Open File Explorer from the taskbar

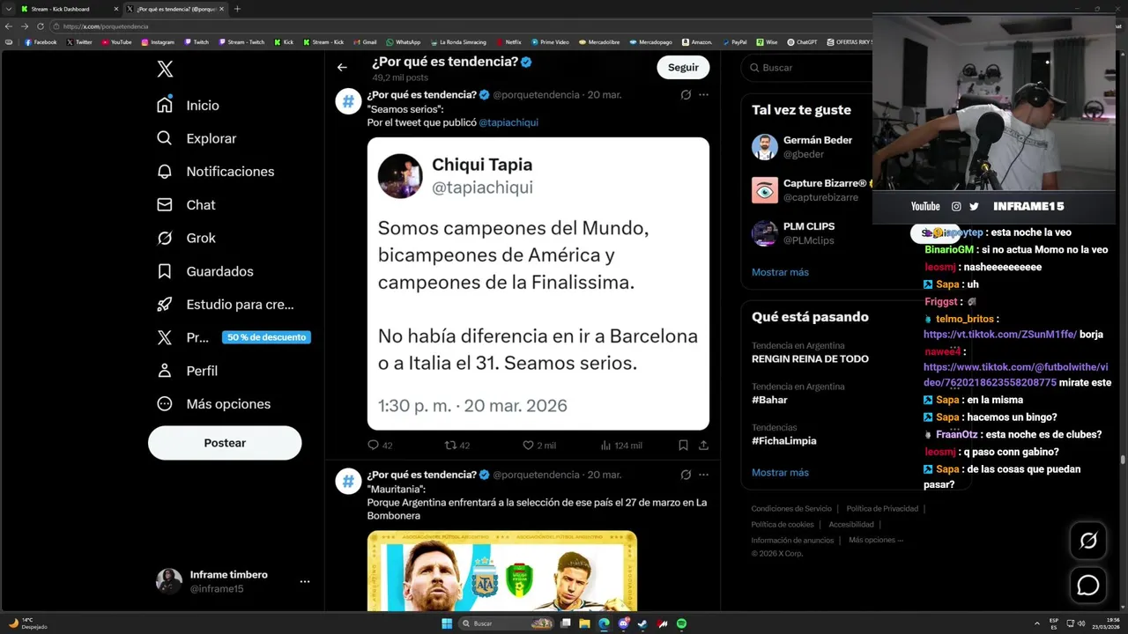(x=584, y=623)
